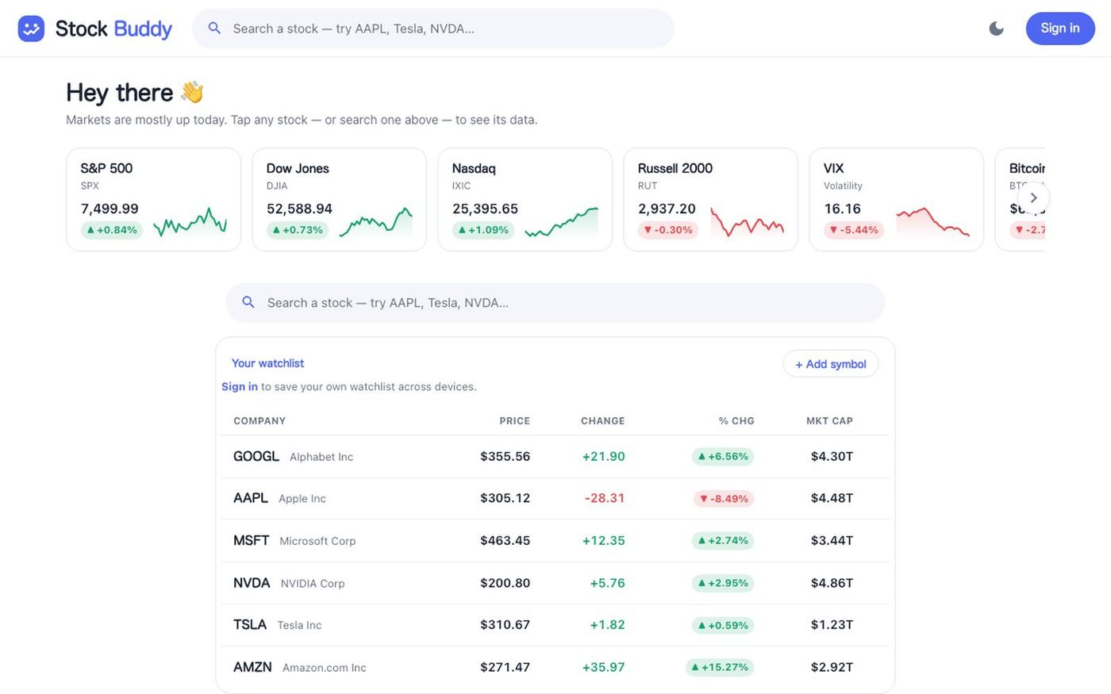Sort by the PRICE column header
This screenshot has width=1111, height=694.
click(514, 421)
